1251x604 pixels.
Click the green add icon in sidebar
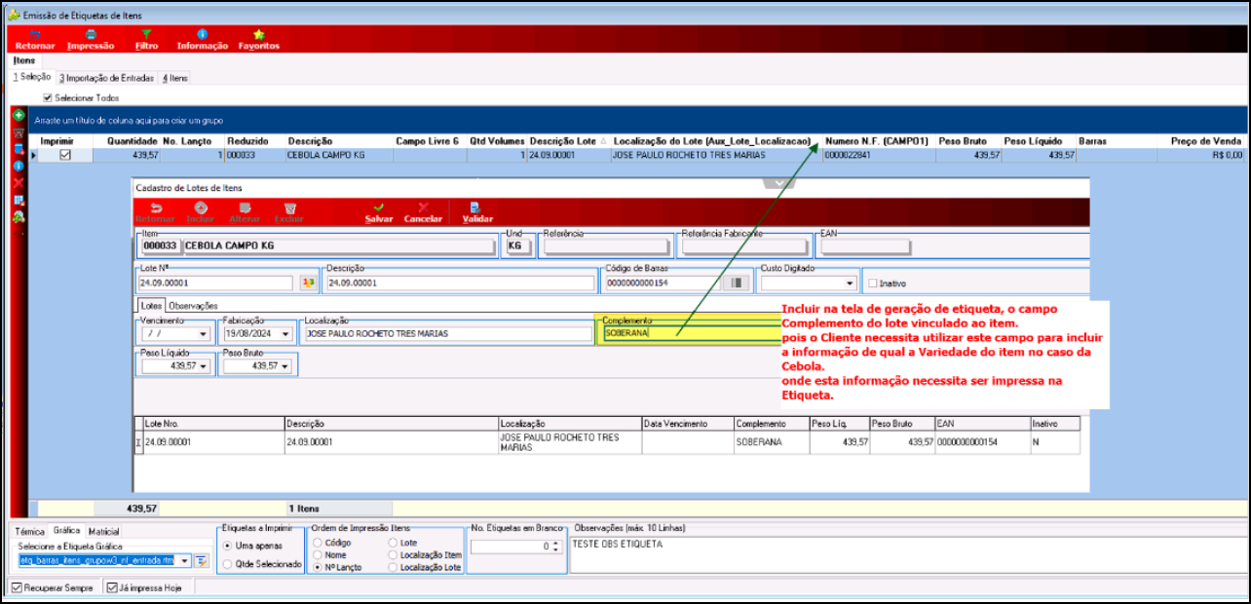tap(19, 115)
